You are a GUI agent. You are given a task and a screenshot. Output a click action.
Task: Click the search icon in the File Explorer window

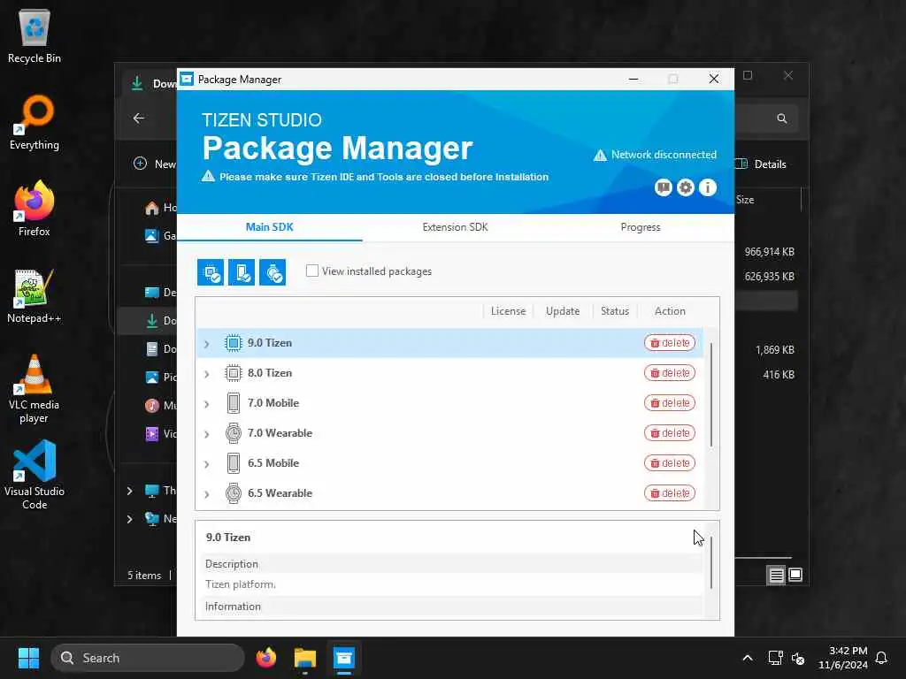782,118
